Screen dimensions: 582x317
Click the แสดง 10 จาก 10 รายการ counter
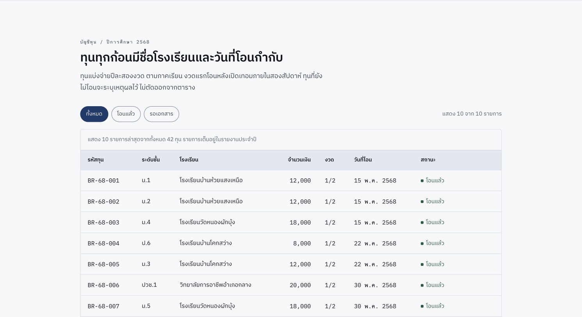pos(472,114)
